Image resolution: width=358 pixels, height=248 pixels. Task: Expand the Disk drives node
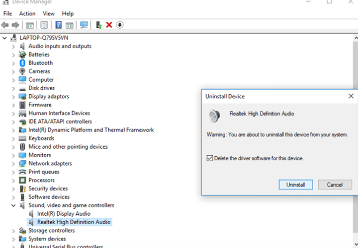point(13,88)
